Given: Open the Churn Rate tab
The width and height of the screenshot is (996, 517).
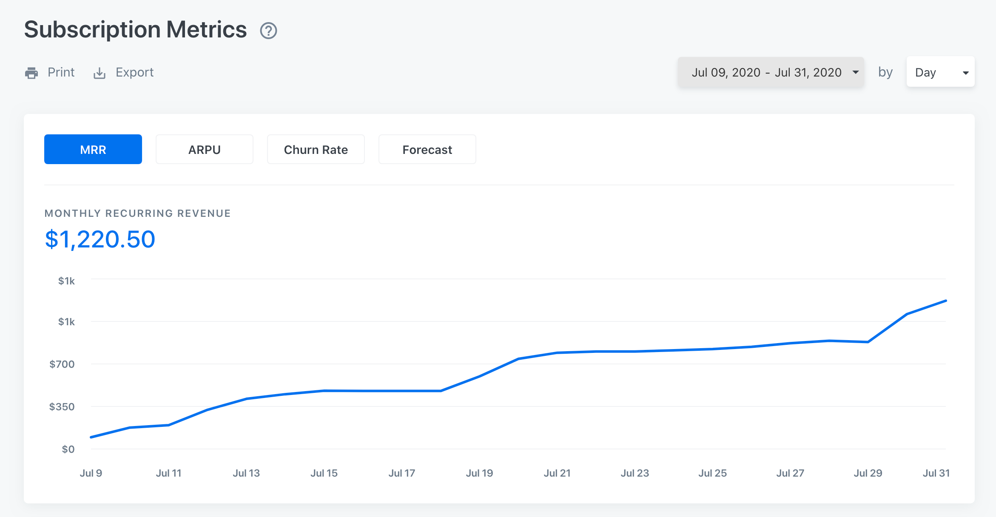Looking at the screenshot, I should pos(316,150).
